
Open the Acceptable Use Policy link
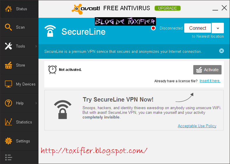pos(197,126)
